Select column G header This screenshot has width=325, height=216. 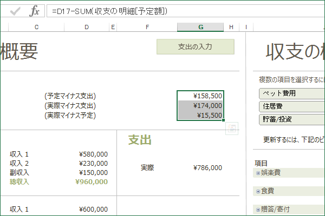200,27
